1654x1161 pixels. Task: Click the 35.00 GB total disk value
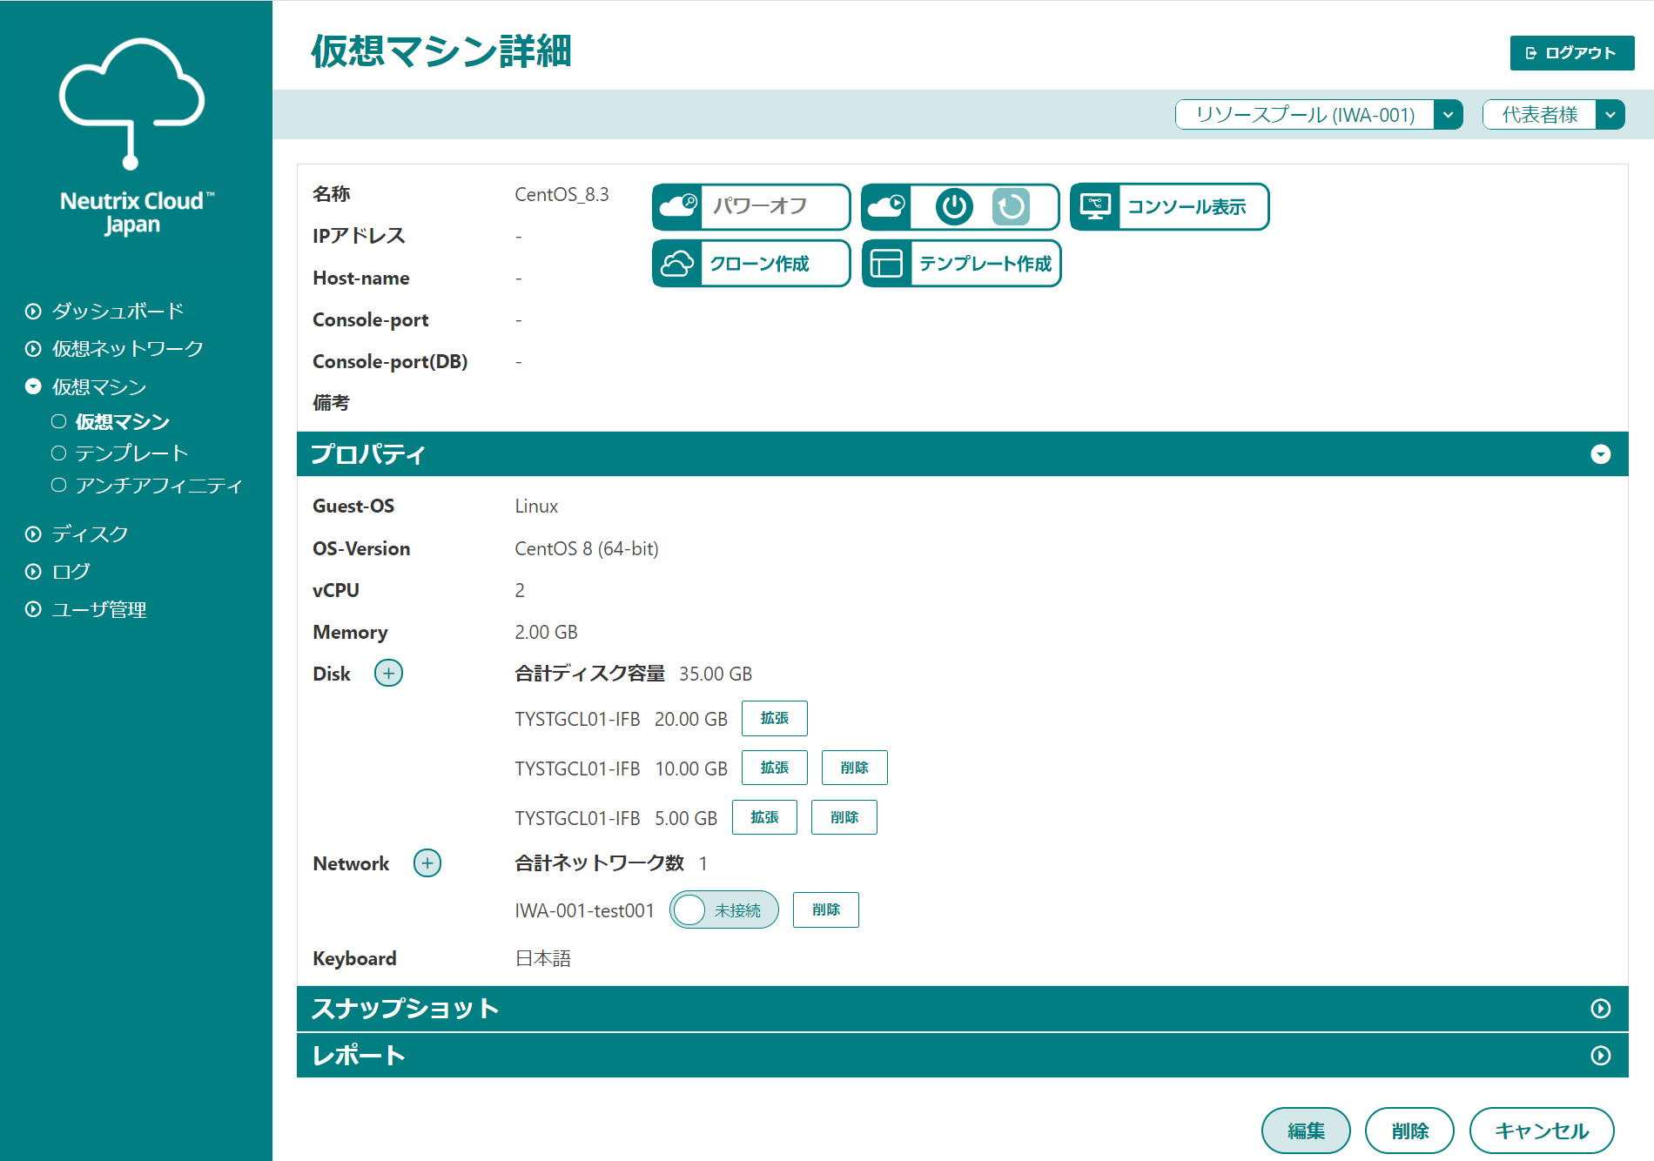point(716,674)
